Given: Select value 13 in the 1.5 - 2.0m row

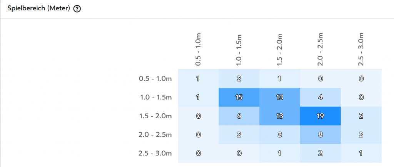Looking at the screenshot, I should coord(280,116).
